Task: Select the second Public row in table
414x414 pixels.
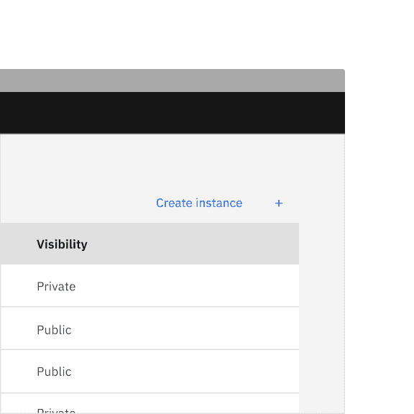Action: (x=149, y=372)
